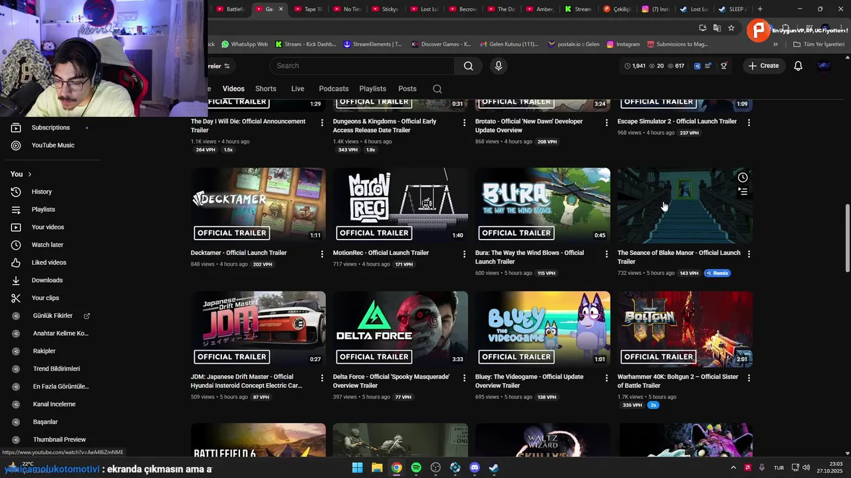851x478 pixels.
Task: Switch to the Stickys browser tab
Action: point(384,9)
